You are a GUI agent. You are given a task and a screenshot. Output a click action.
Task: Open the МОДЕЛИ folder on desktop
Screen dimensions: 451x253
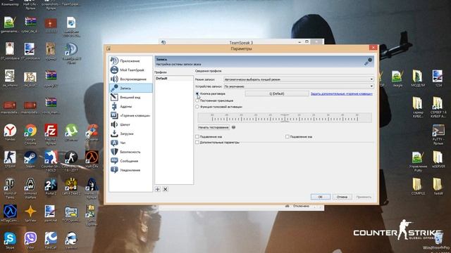click(417, 78)
